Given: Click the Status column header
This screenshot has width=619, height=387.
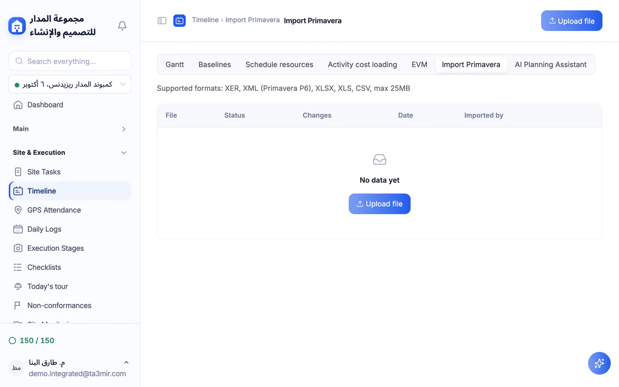Looking at the screenshot, I should tap(235, 115).
